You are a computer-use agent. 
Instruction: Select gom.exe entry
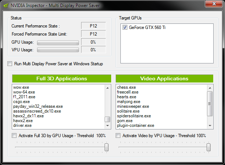125,121
